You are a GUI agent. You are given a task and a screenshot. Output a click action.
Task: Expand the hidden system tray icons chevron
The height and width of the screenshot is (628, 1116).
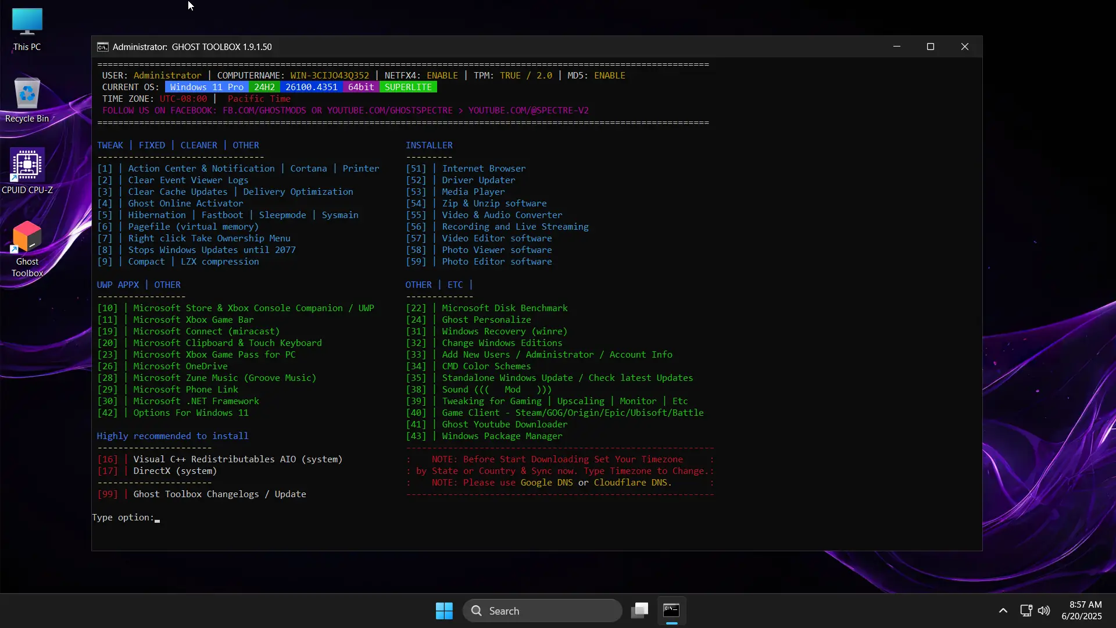click(1003, 611)
